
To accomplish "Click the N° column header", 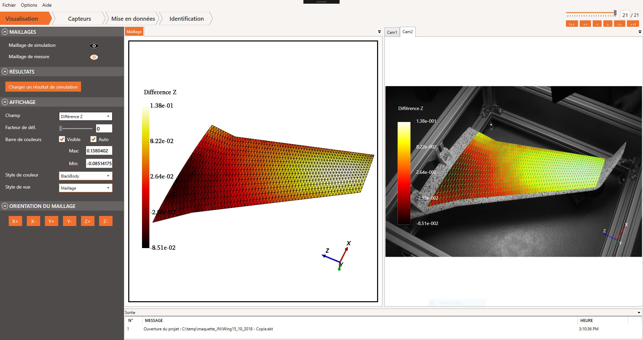I will coord(134,320).
